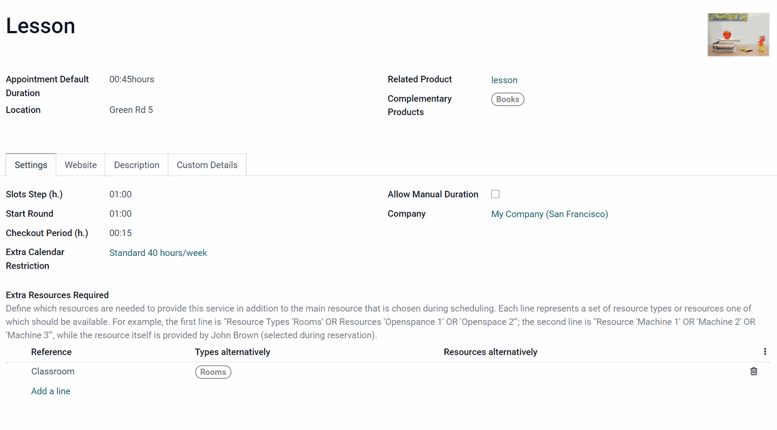This screenshot has height=430, width=777.
Task: Delete the Classroom resource line
Action: click(x=753, y=372)
